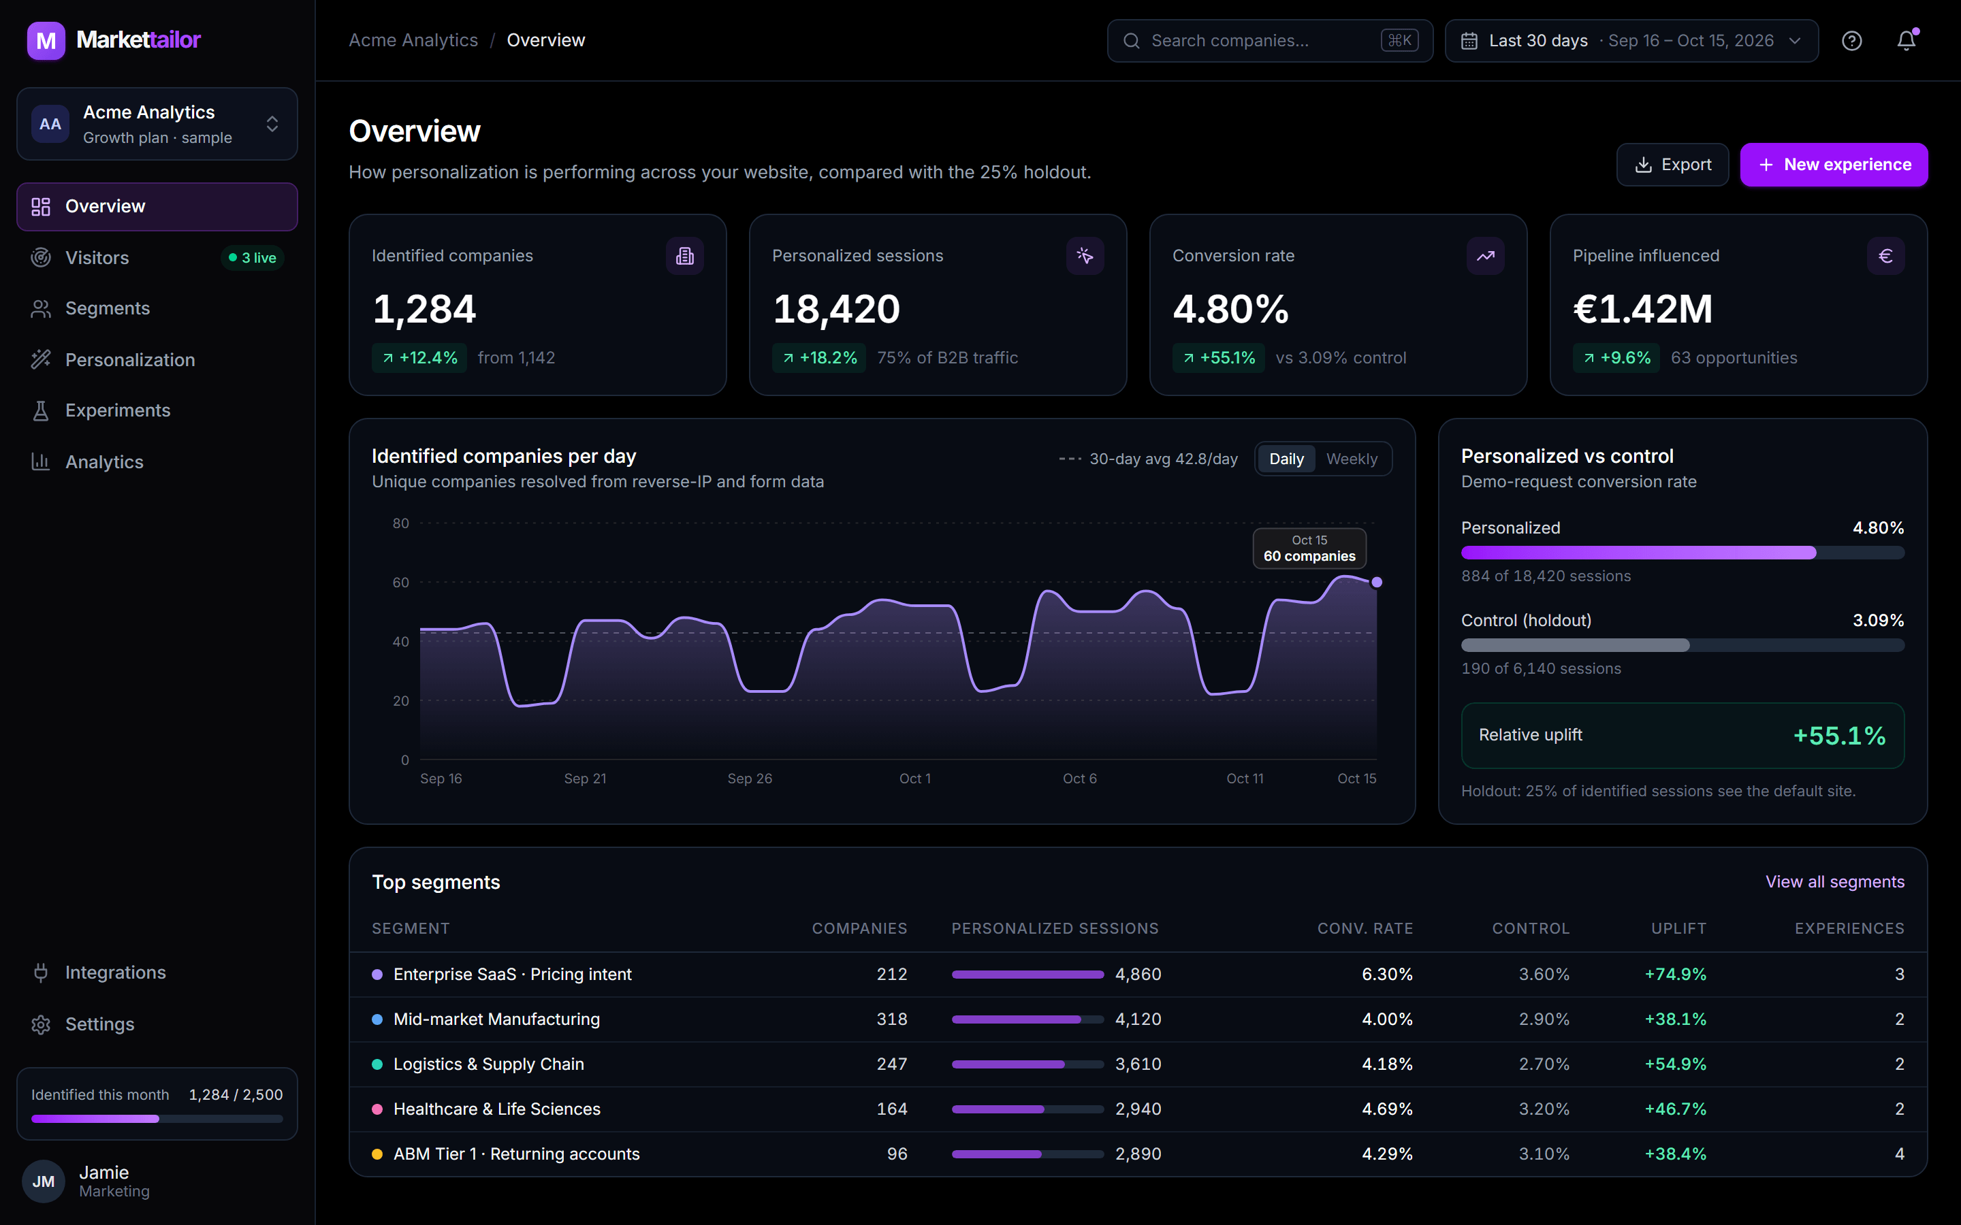Click the Personalization wand icon
Viewport: 1961px width, 1225px height.
41,360
